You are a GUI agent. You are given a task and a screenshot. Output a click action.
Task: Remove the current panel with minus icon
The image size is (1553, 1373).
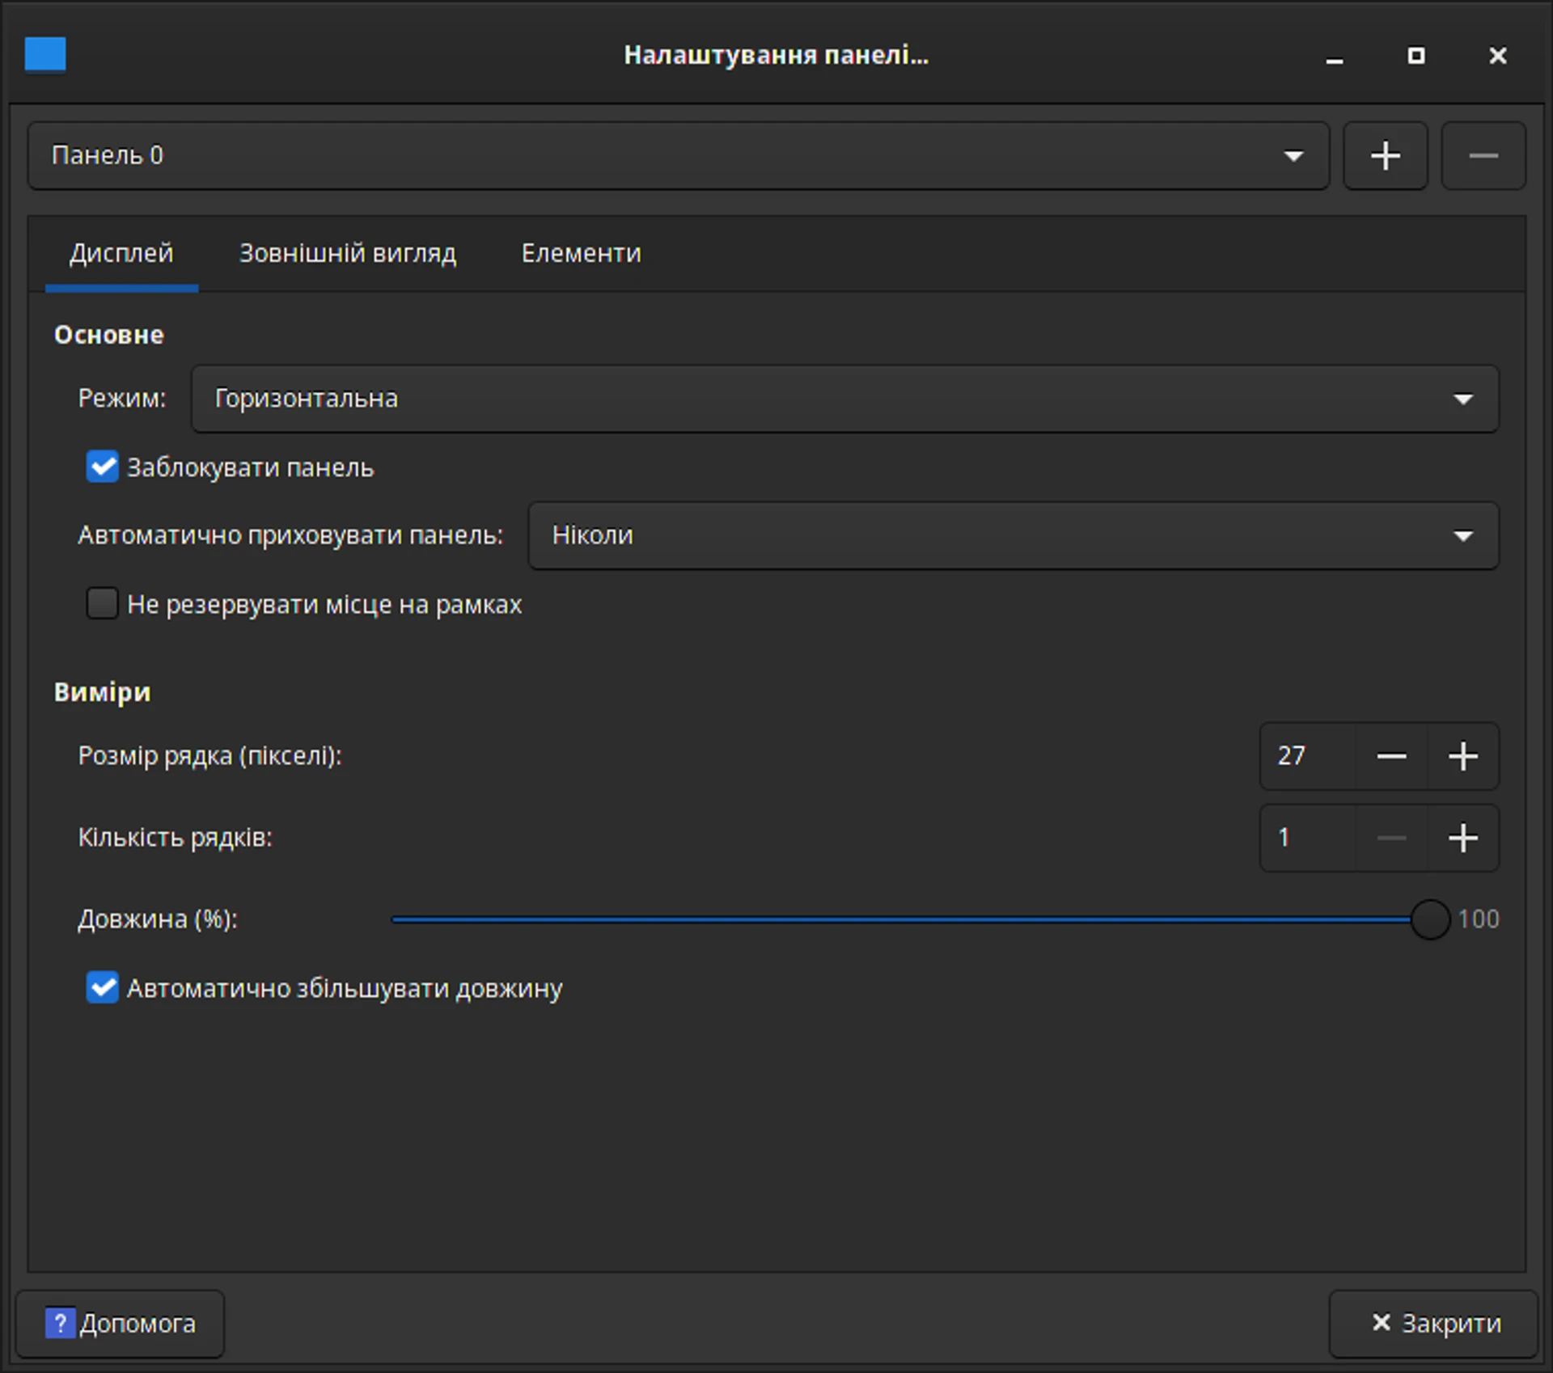point(1483,155)
